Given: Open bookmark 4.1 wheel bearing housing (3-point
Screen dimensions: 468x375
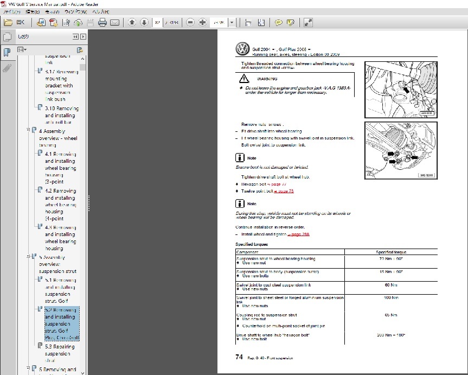Looking at the screenshot, I should click(x=61, y=168).
